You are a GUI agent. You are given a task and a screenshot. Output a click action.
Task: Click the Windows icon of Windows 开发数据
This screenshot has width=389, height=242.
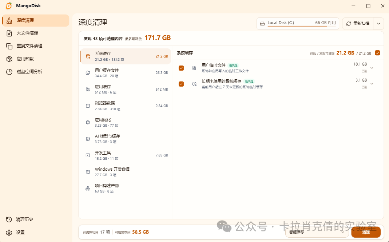pyautogui.click(x=88, y=172)
